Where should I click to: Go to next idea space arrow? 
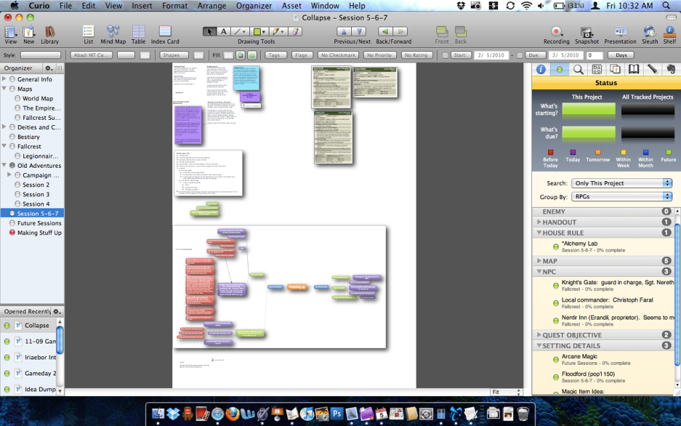(x=359, y=32)
